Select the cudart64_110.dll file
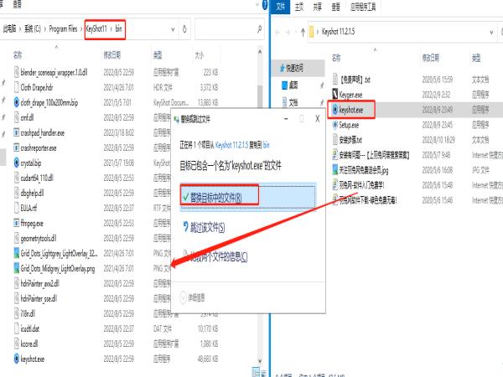The height and width of the screenshot is (377, 503). (37, 178)
